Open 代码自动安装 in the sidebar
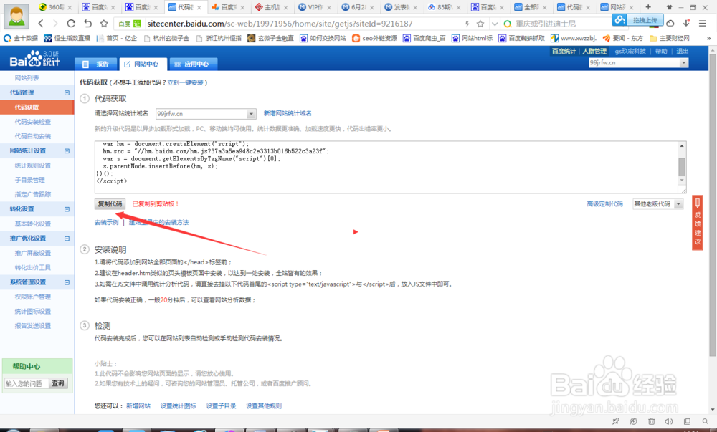The image size is (717, 432). [32, 137]
